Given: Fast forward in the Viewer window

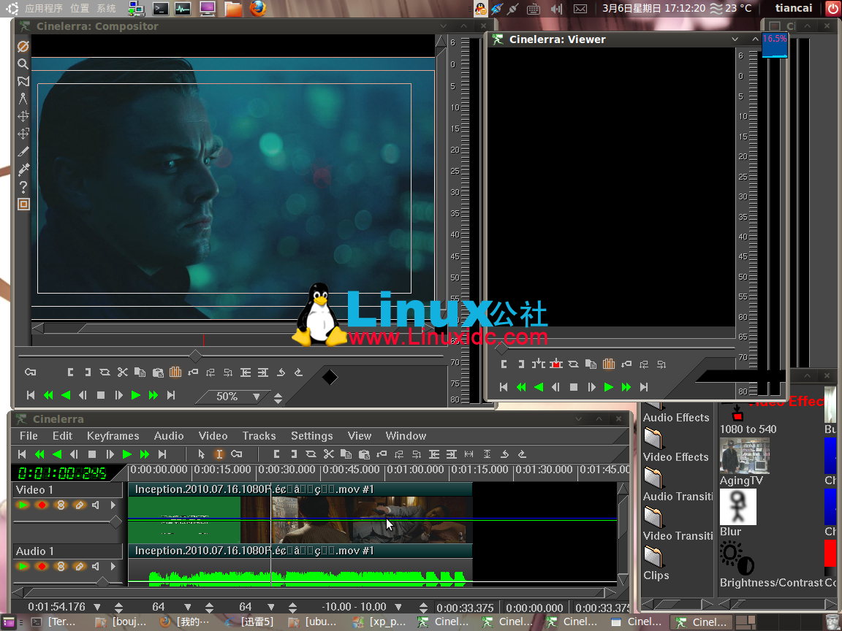Looking at the screenshot, I should tap(626, 387).
